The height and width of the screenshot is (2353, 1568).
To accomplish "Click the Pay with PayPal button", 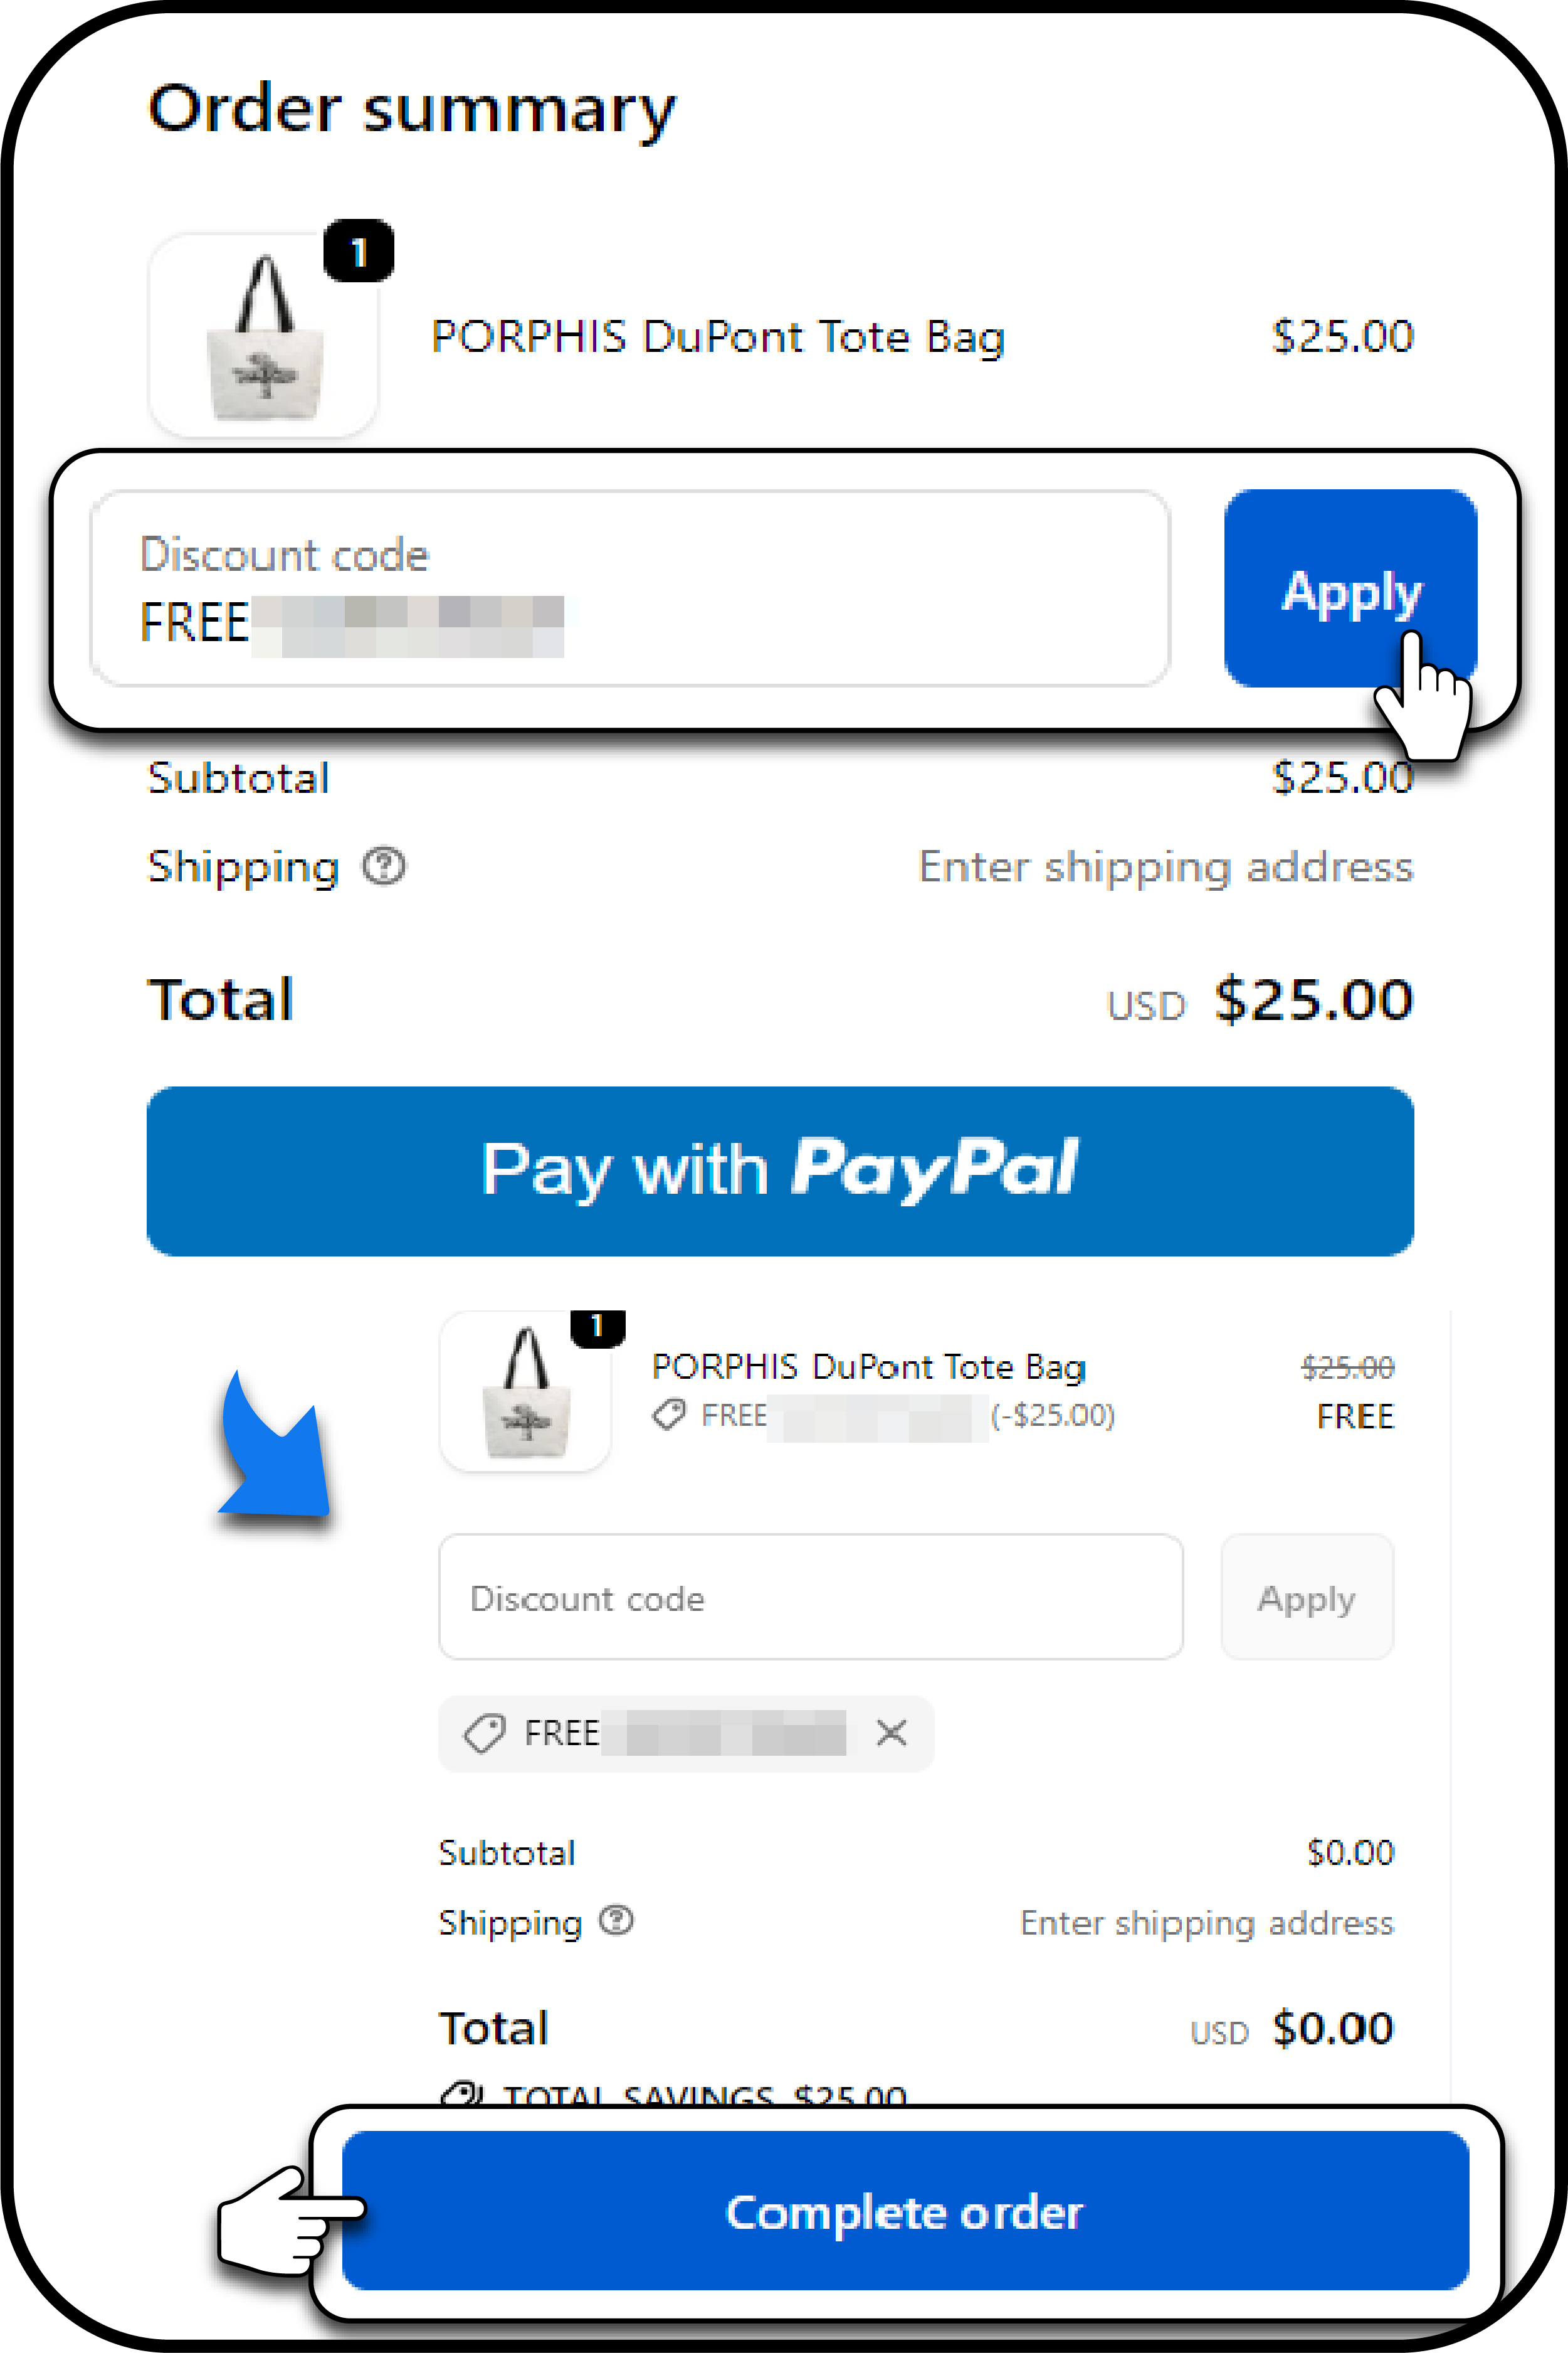I will tap(780, 1171).
